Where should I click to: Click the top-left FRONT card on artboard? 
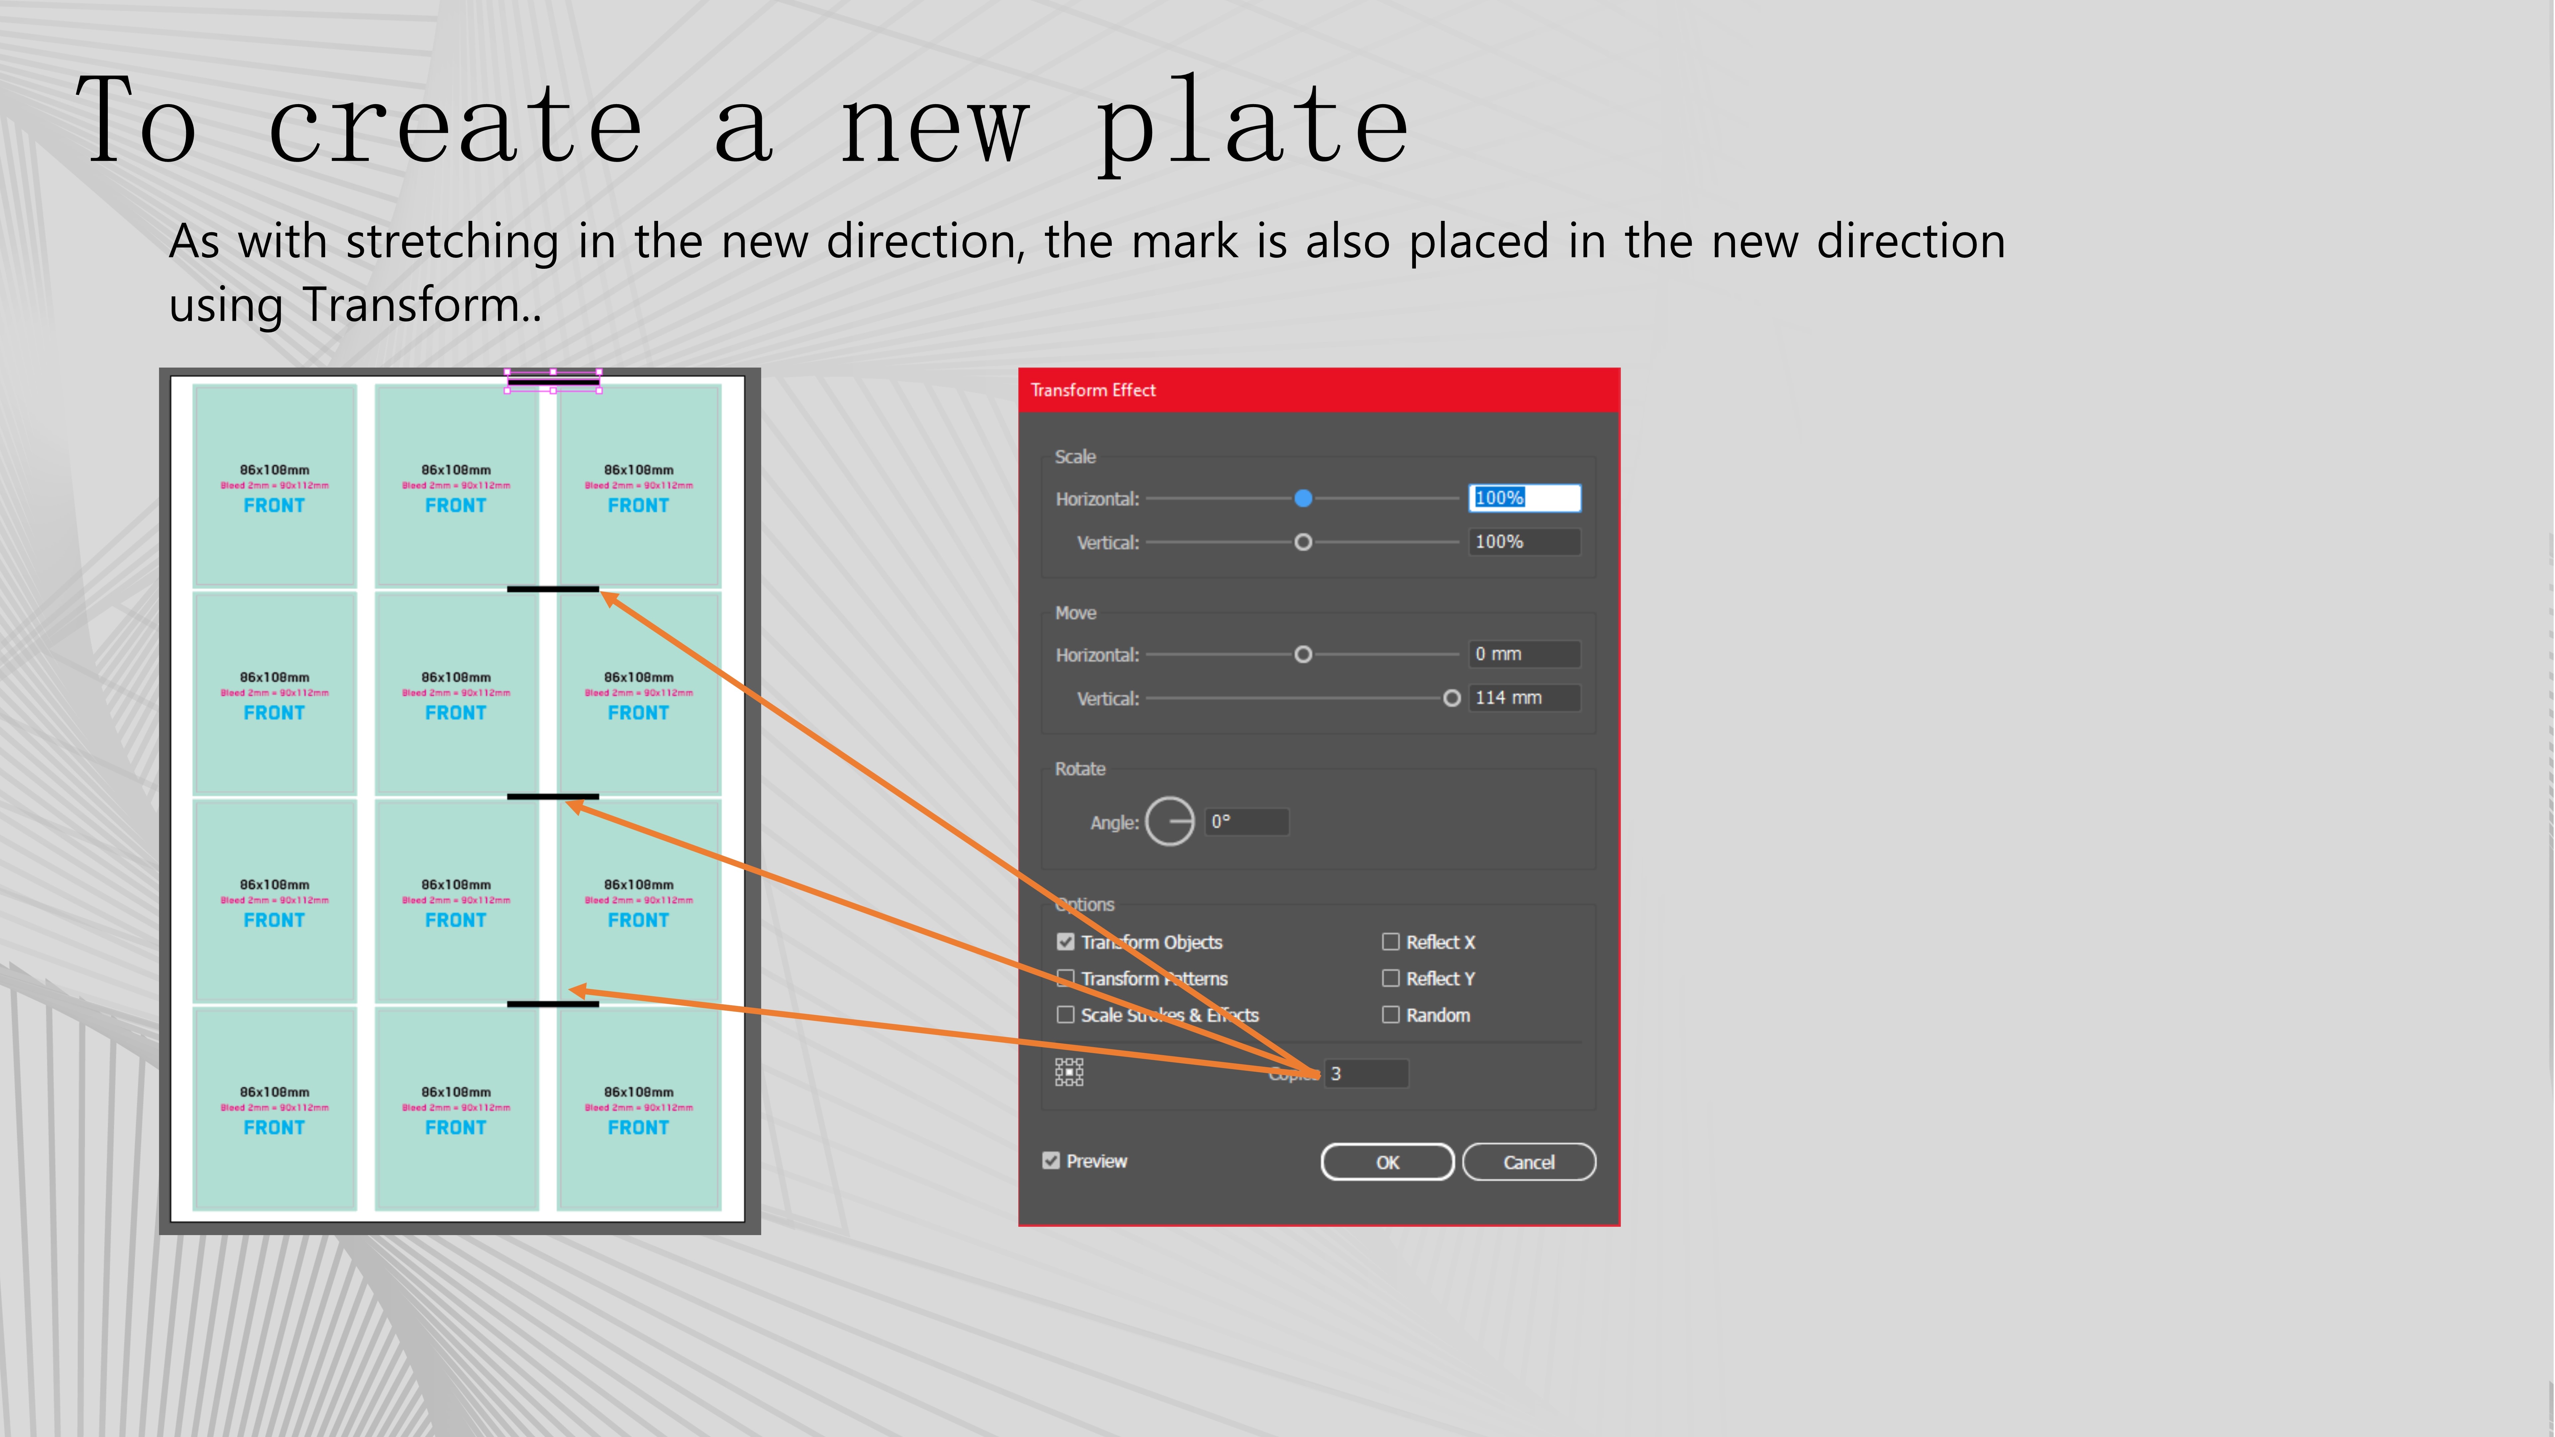[275, 486]
